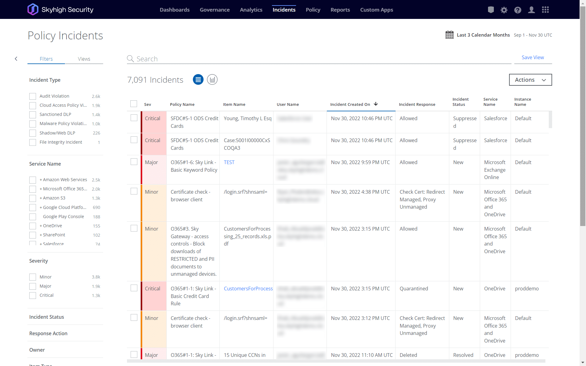Toggle the Critical severity checkbox
The height and width of the screenshot is (366, 586).
pos(33,296)
